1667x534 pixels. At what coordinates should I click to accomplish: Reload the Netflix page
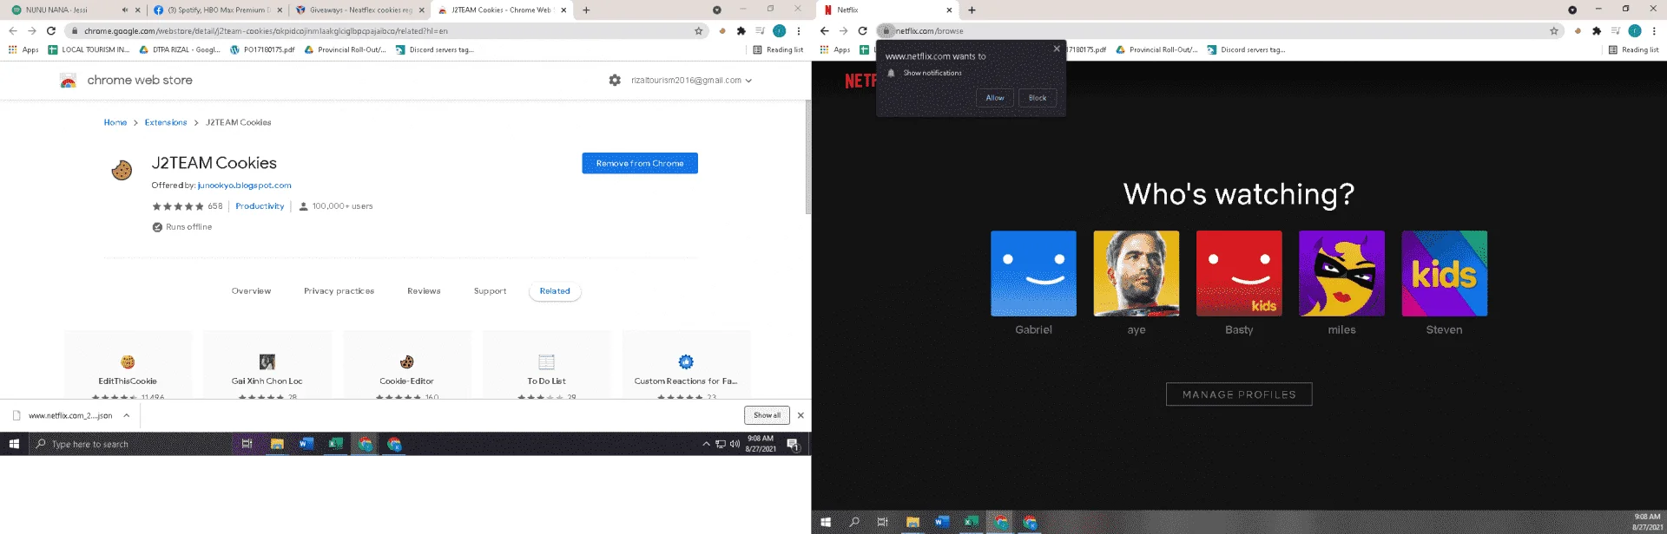[x=863, y=30]
